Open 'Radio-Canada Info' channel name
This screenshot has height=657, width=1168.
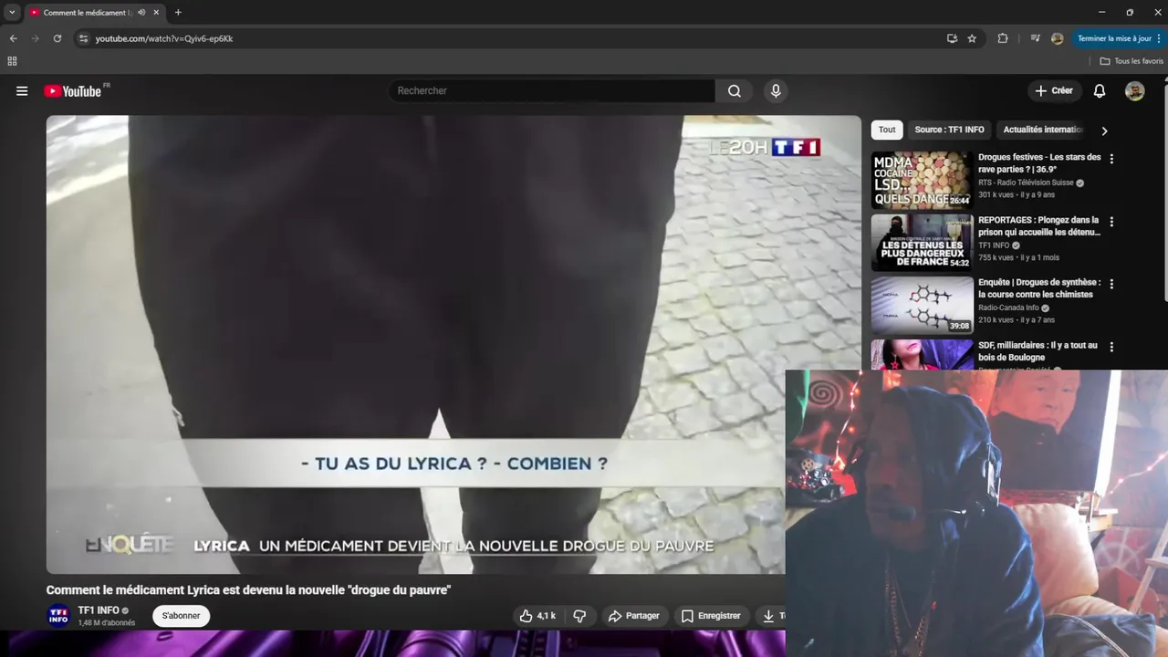(1008, 308)
